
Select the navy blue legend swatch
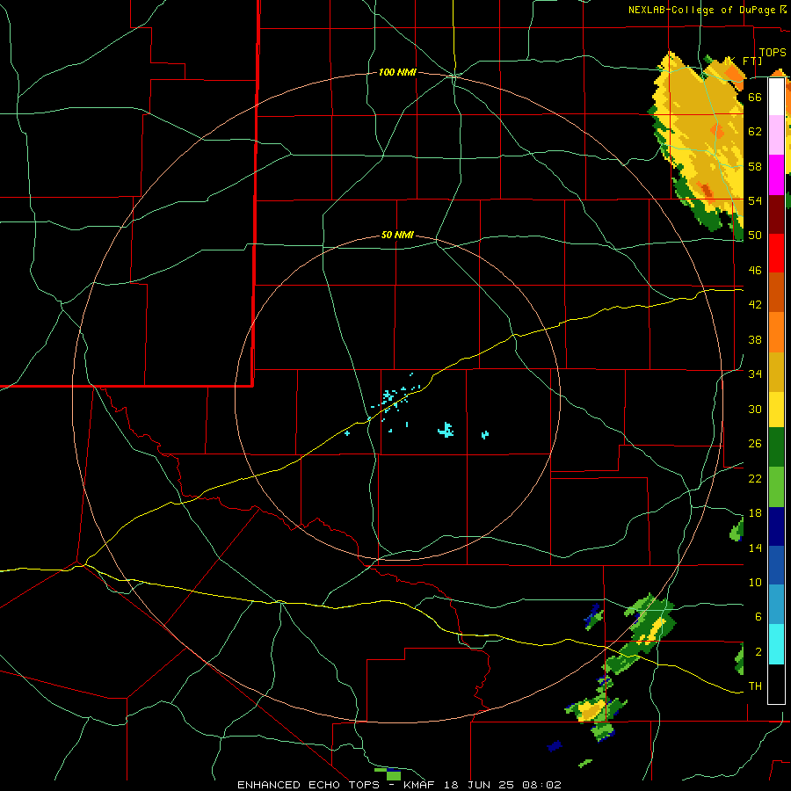(776, 526)
